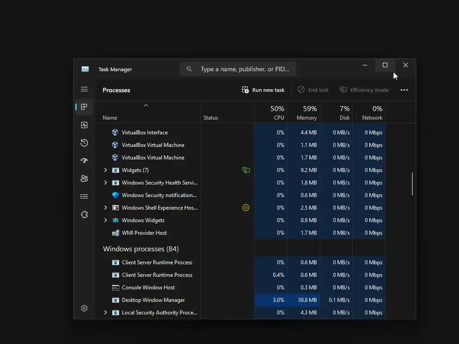Select the VirtualBox Virtual Machine row using 1.7 MB
Viewport: 459px width, 344px height.
[x=240, y=158]
